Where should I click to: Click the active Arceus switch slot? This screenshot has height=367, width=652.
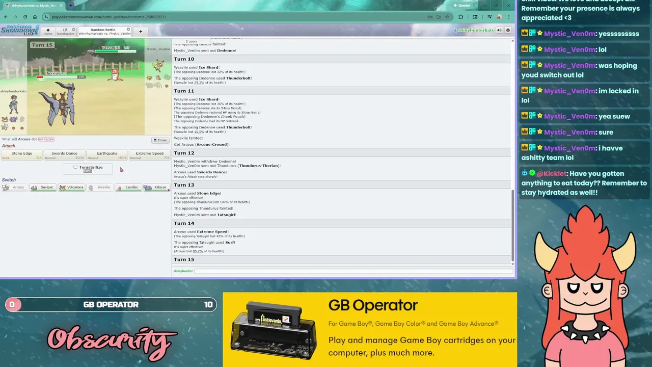(x=14, y=188)
